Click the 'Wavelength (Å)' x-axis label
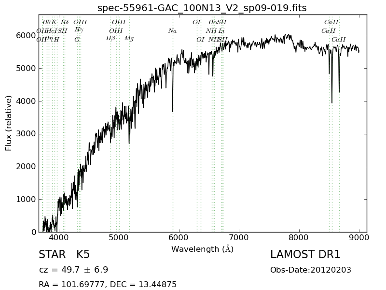Image resolution: width=386 pixels, height=290 pixels. point(202,249)
